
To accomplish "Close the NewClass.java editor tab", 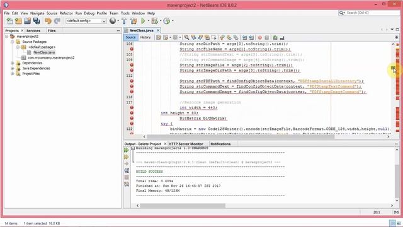I will pyautogui.click(x=158, y=30).
